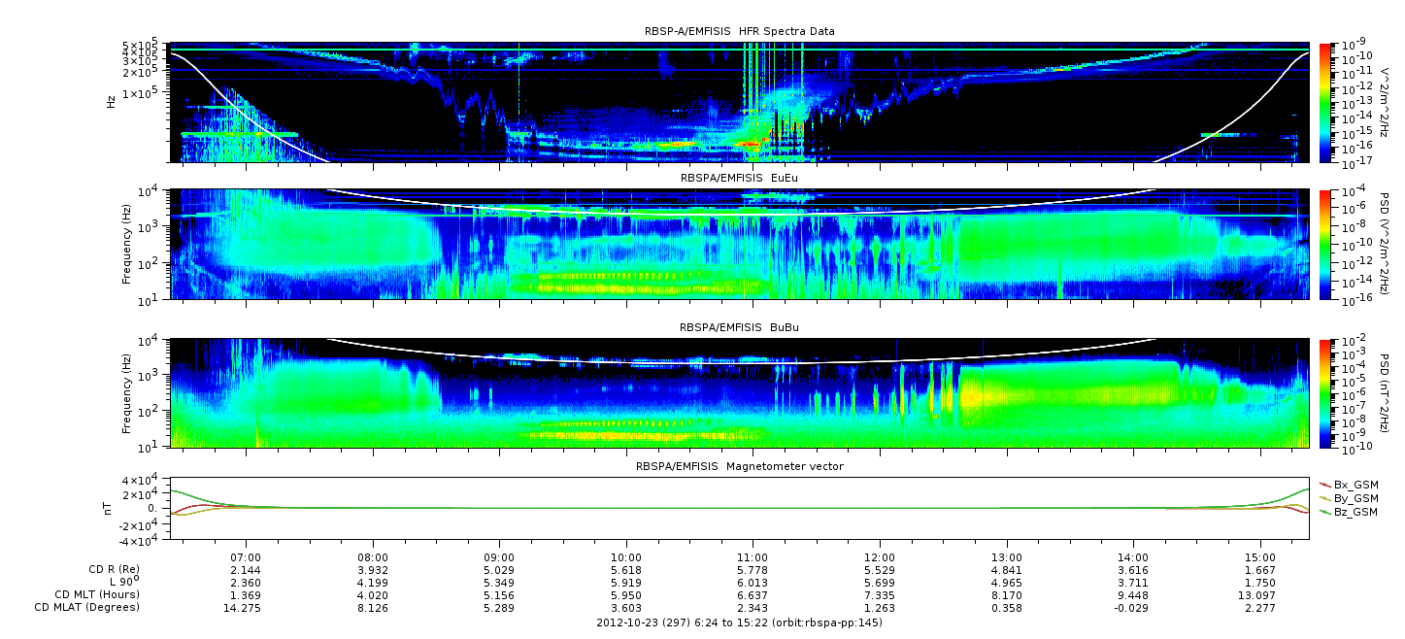Screen dimensions: 1405x639
Task: Click the 07:00 time axis tick label
Action: [x=247, y=555]
